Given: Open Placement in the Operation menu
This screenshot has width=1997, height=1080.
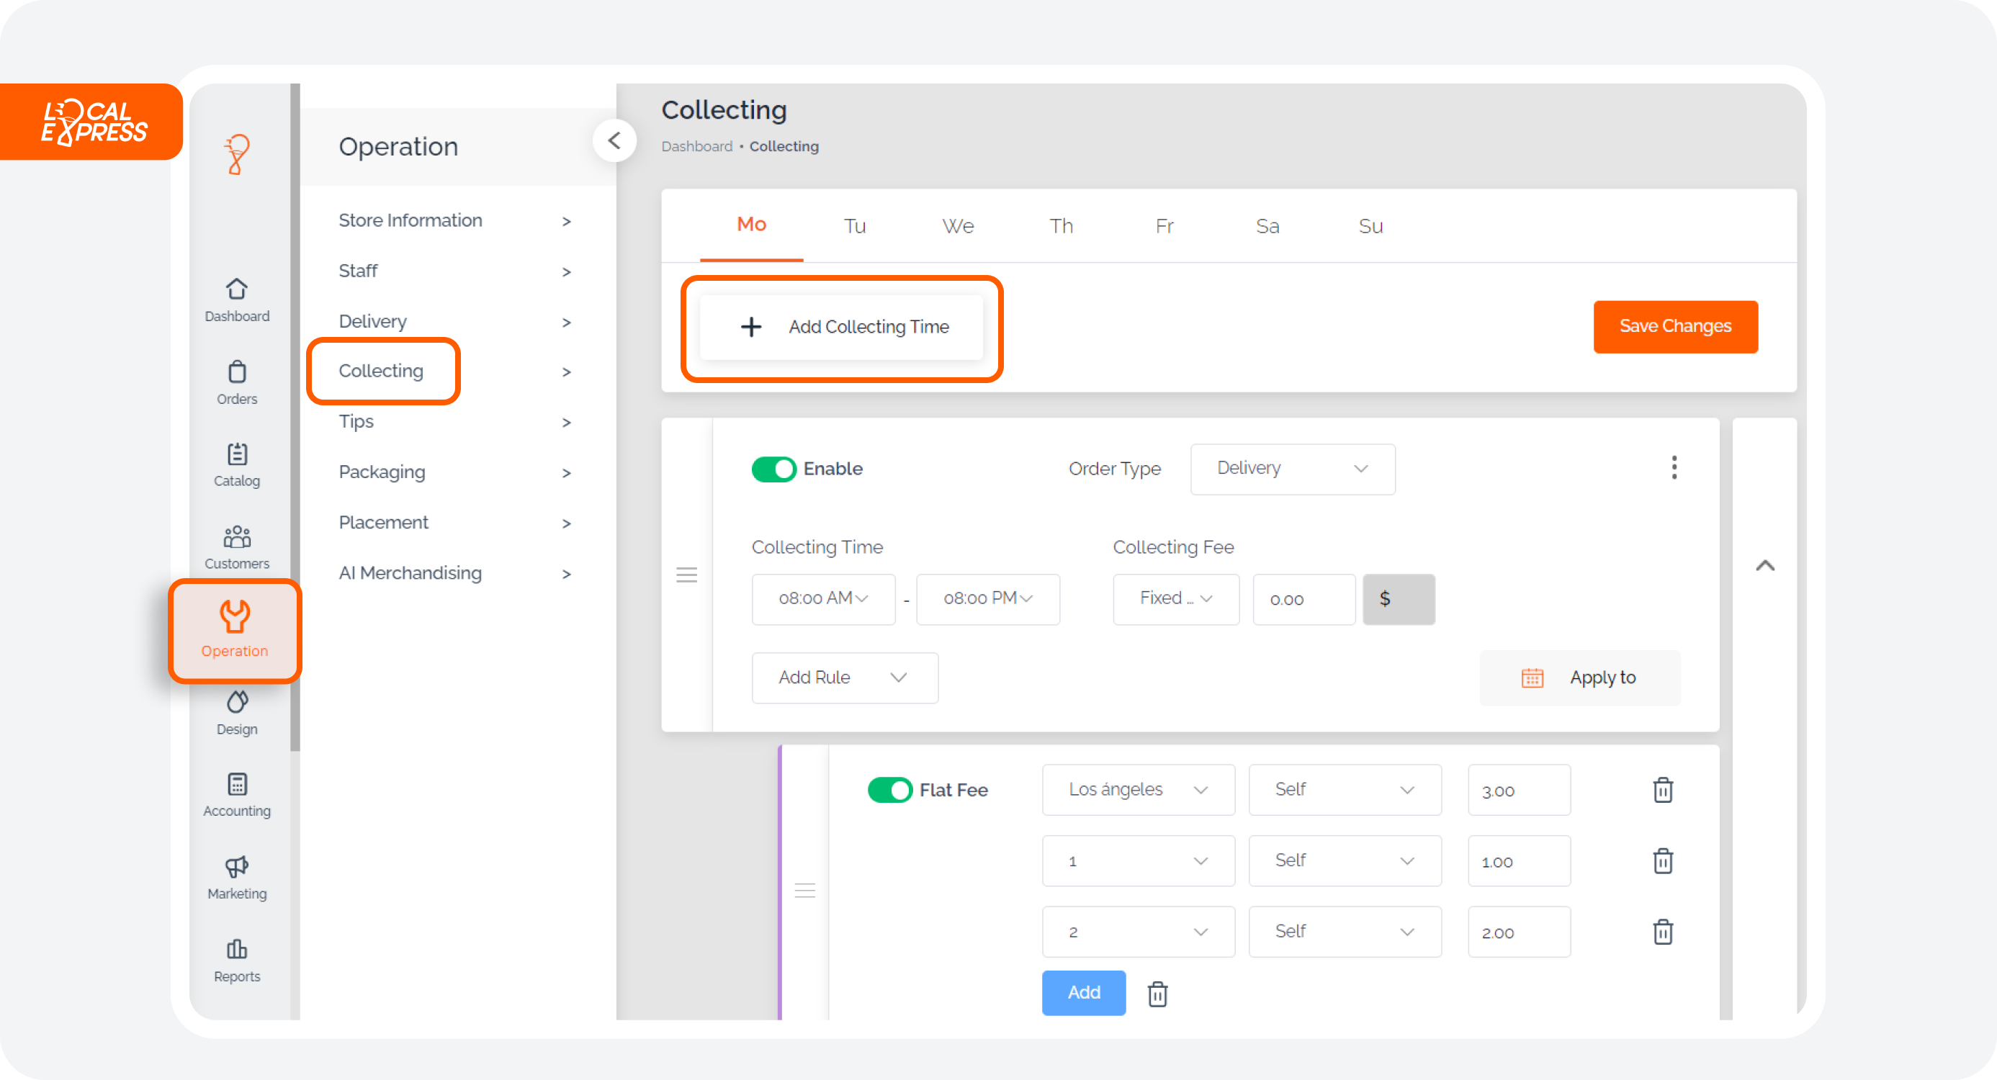Looking at the screenshot, I should coord(454,523).
